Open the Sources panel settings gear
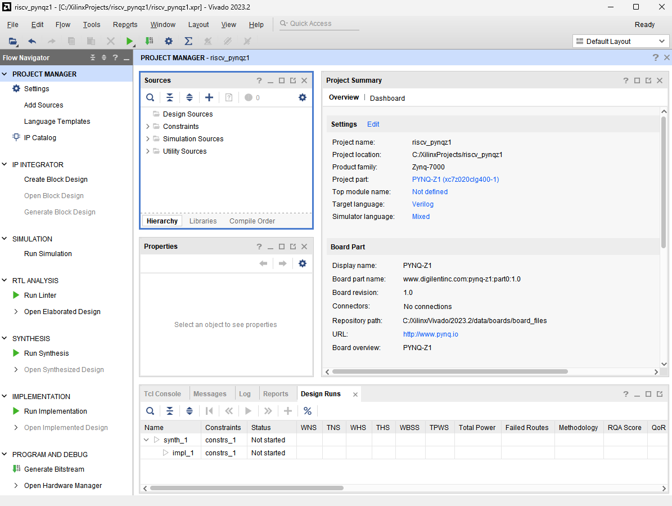The width and height of the screenshot is (672, 506). point(303,97)
